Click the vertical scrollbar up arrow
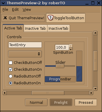The image size is (102, 112). [95, 33]
